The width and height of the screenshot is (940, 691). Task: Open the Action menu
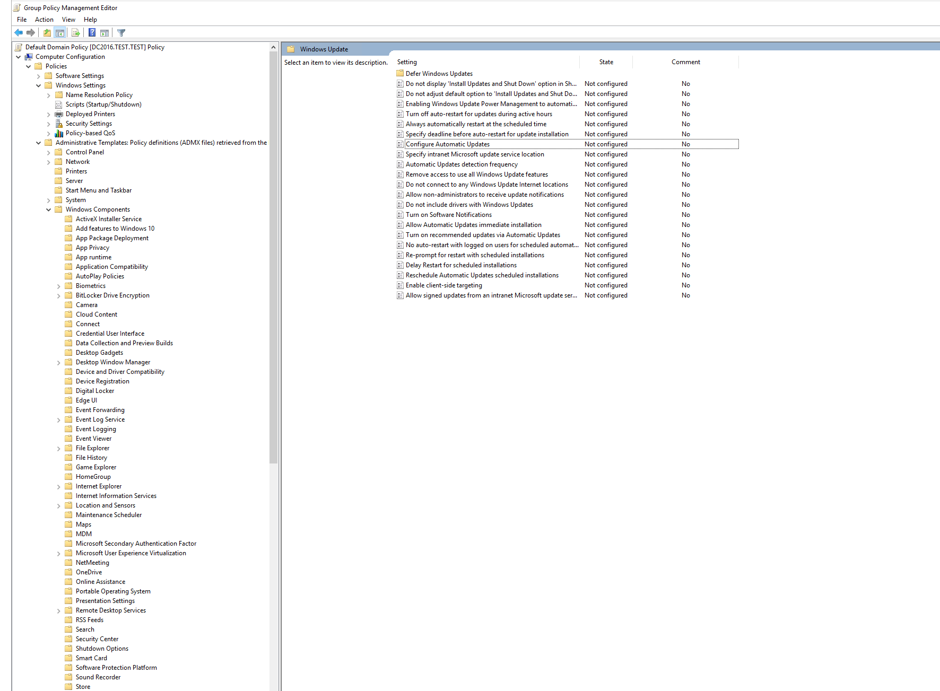coord(44,19)
